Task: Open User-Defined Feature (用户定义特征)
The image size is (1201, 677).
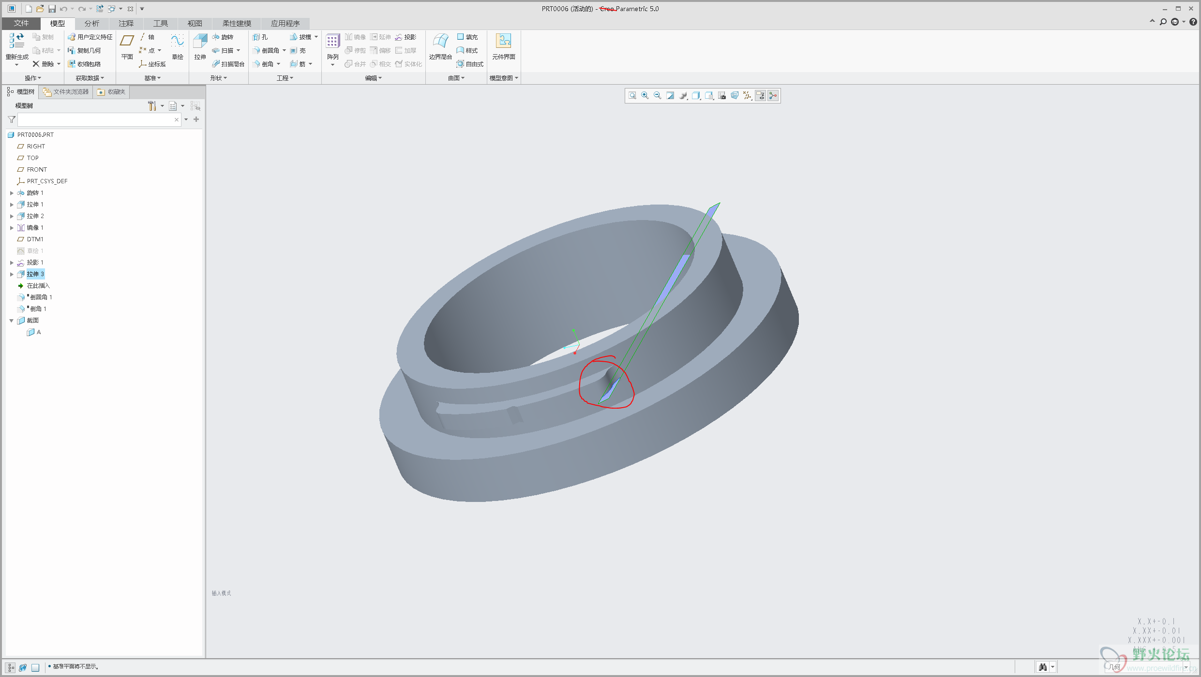Action: pos(90,37)
